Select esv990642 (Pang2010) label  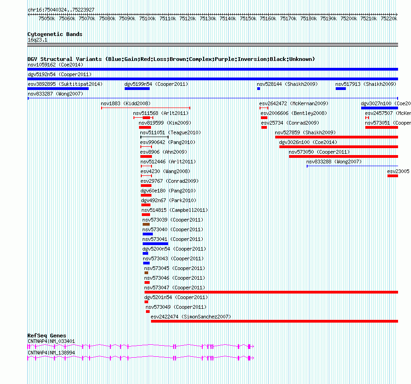(168, 142)
